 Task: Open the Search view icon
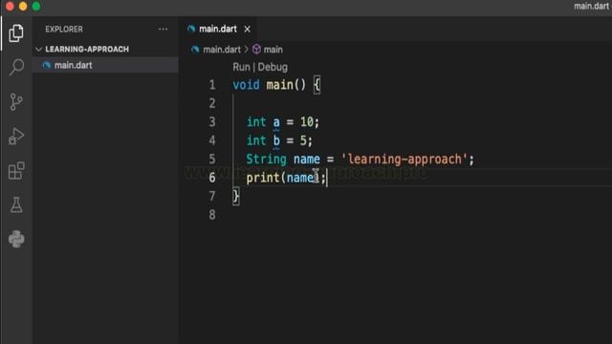[x=16, y=67]
